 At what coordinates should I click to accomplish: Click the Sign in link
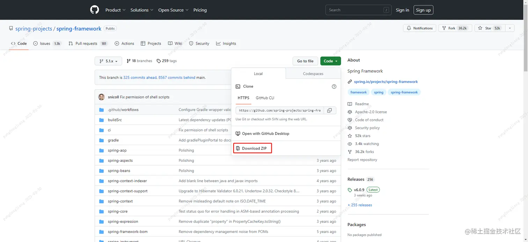click(x=402, y=10)
